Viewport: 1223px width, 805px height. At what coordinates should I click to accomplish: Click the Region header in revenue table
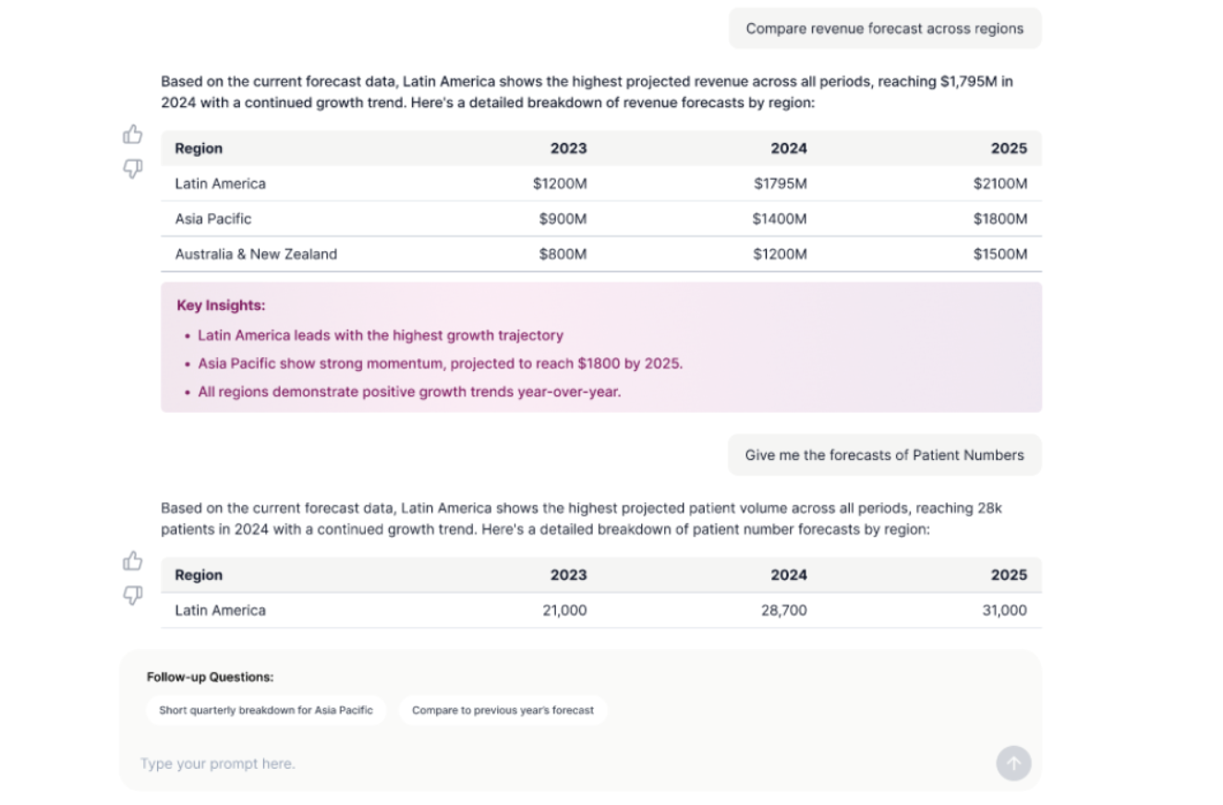199,149
